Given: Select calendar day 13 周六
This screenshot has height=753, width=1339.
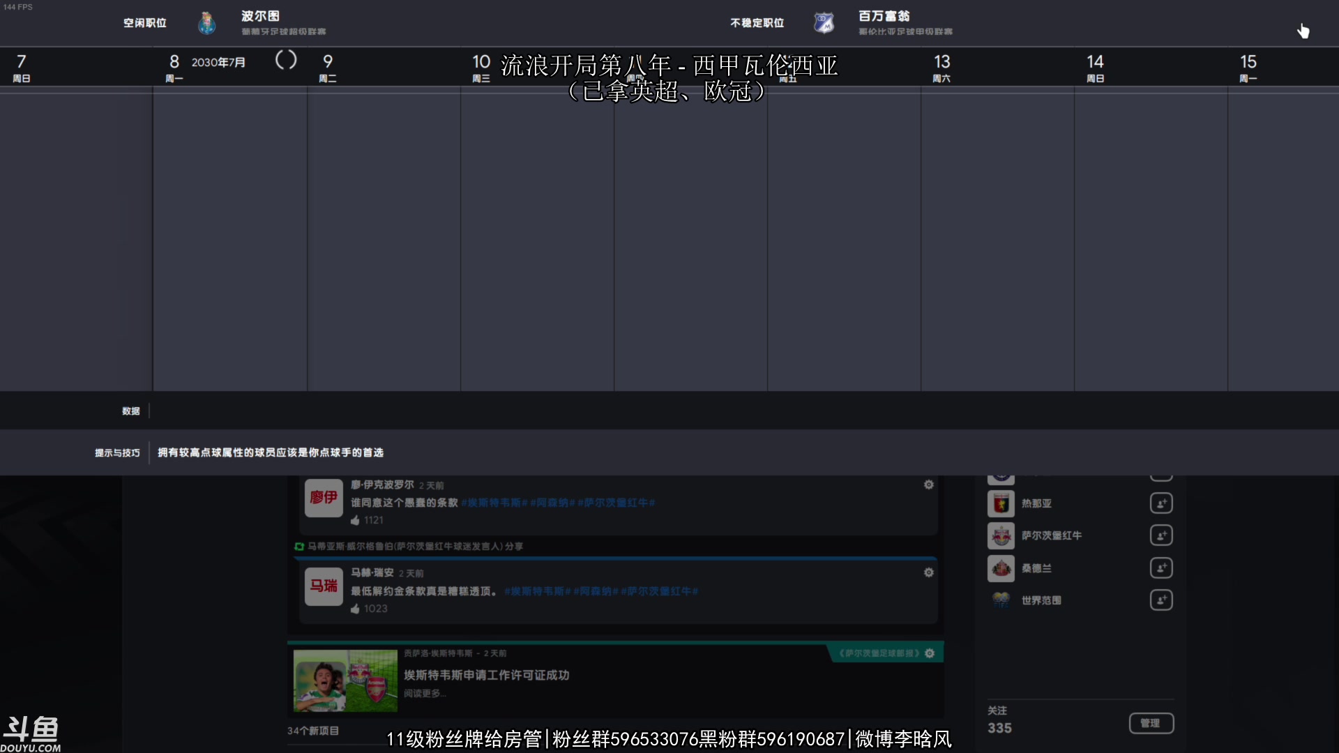Looking at the screenshot, I should click(x=941, y=68).
